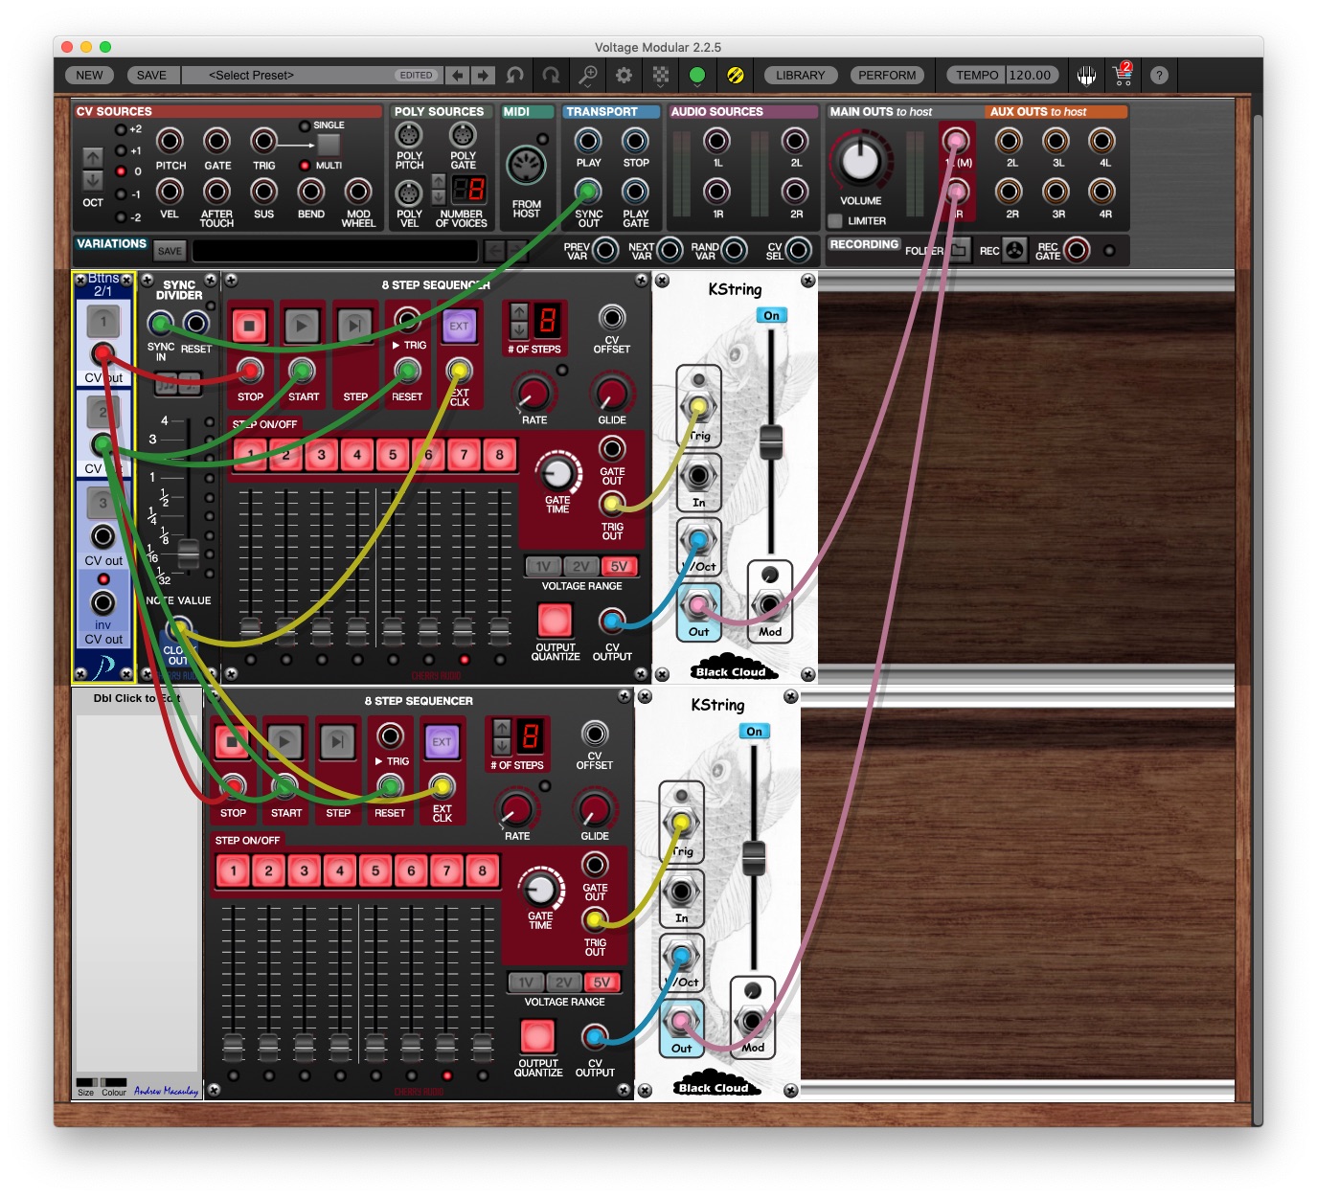
Task: Toggle Output Quantize on top sequencer
Action: [x=555, y=620]
